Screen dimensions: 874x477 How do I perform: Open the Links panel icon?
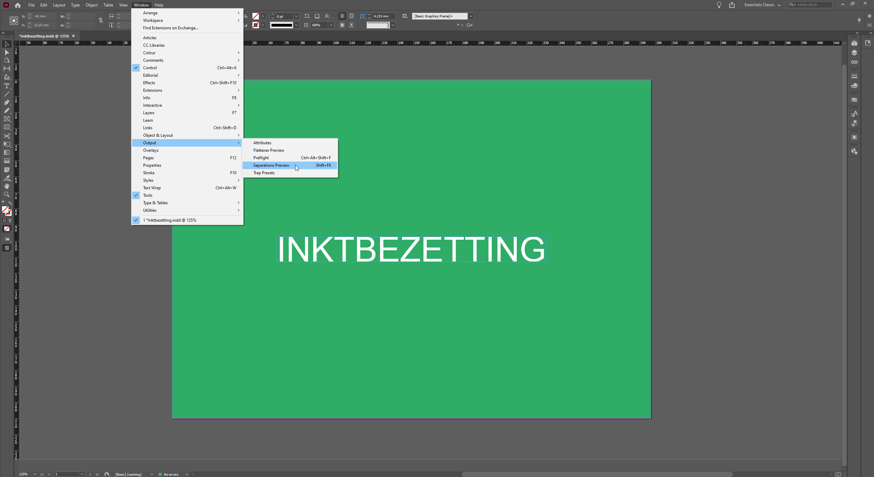pos(854,62)
